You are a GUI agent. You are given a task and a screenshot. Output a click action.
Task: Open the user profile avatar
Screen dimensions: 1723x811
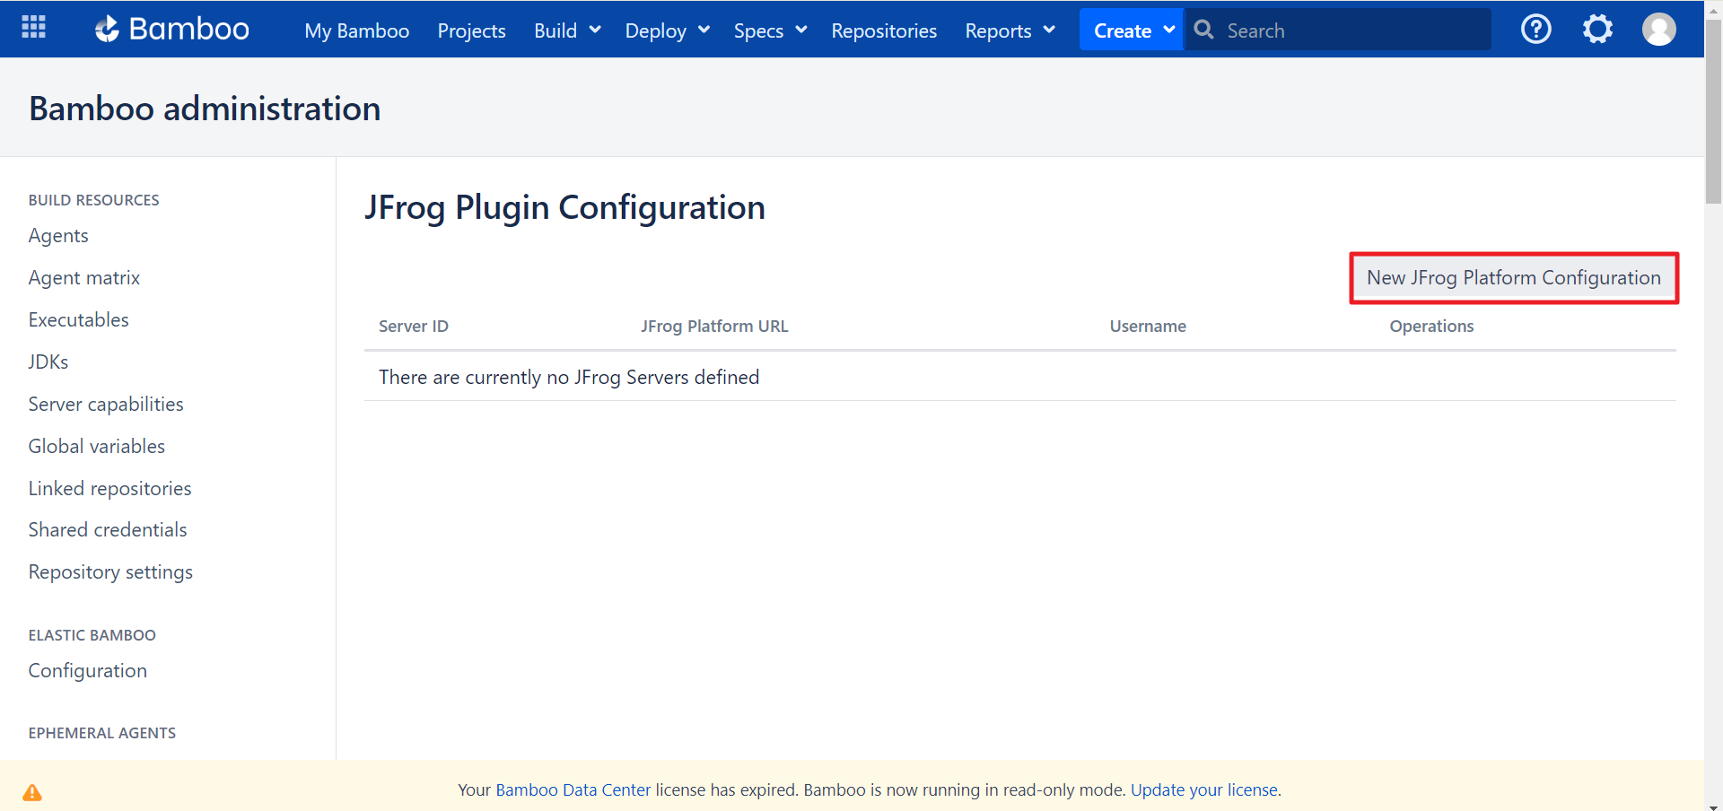(1658, 30)
